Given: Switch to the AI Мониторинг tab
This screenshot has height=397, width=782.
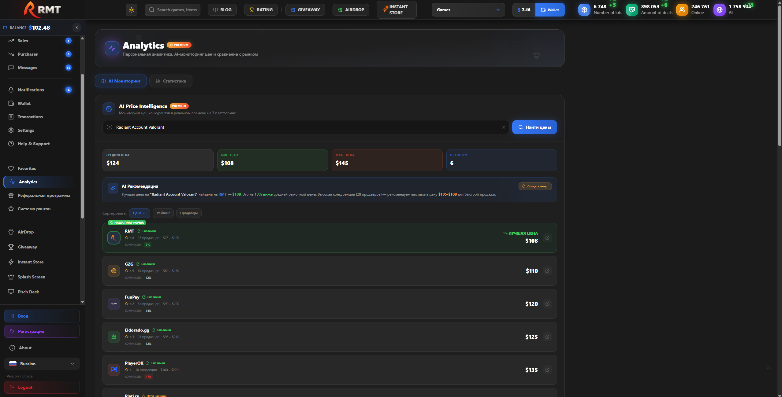Looking at the screenshot, I should 121,81.
